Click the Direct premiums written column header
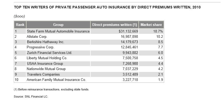Screen dimensions: 223x101 (115, 25)
